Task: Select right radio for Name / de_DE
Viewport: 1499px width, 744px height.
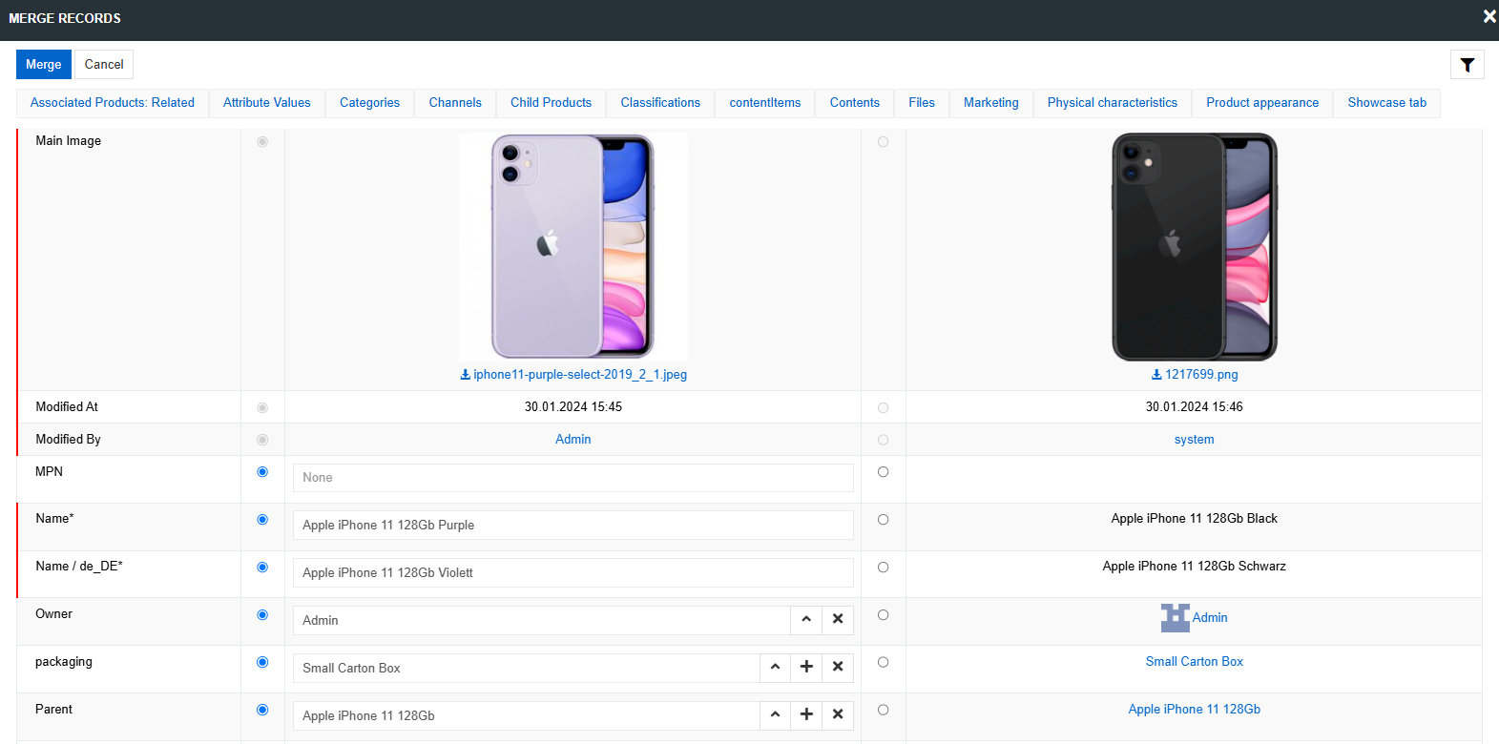Action: pos(883,568)
